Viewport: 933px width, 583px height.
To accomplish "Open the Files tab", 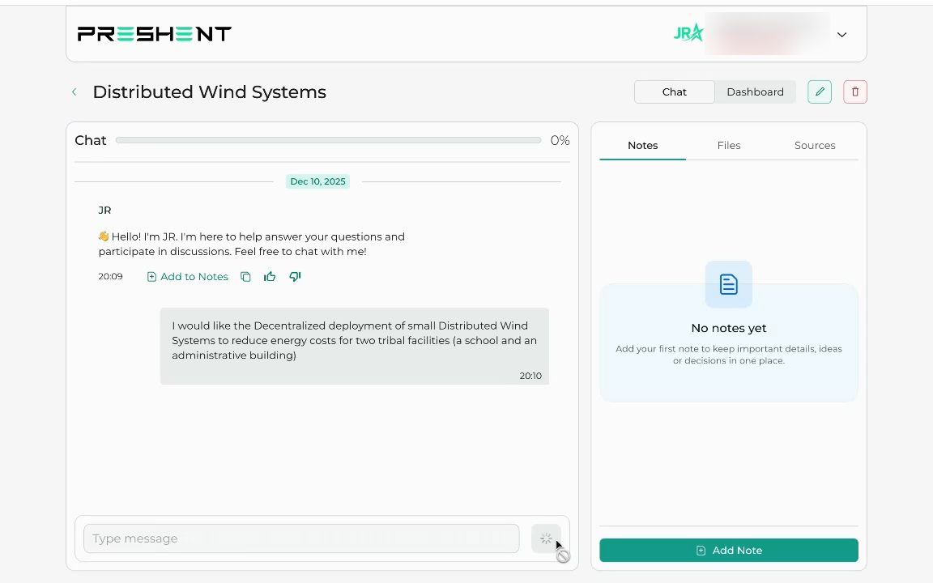I will pyautogui.click(x=728, y=146).
